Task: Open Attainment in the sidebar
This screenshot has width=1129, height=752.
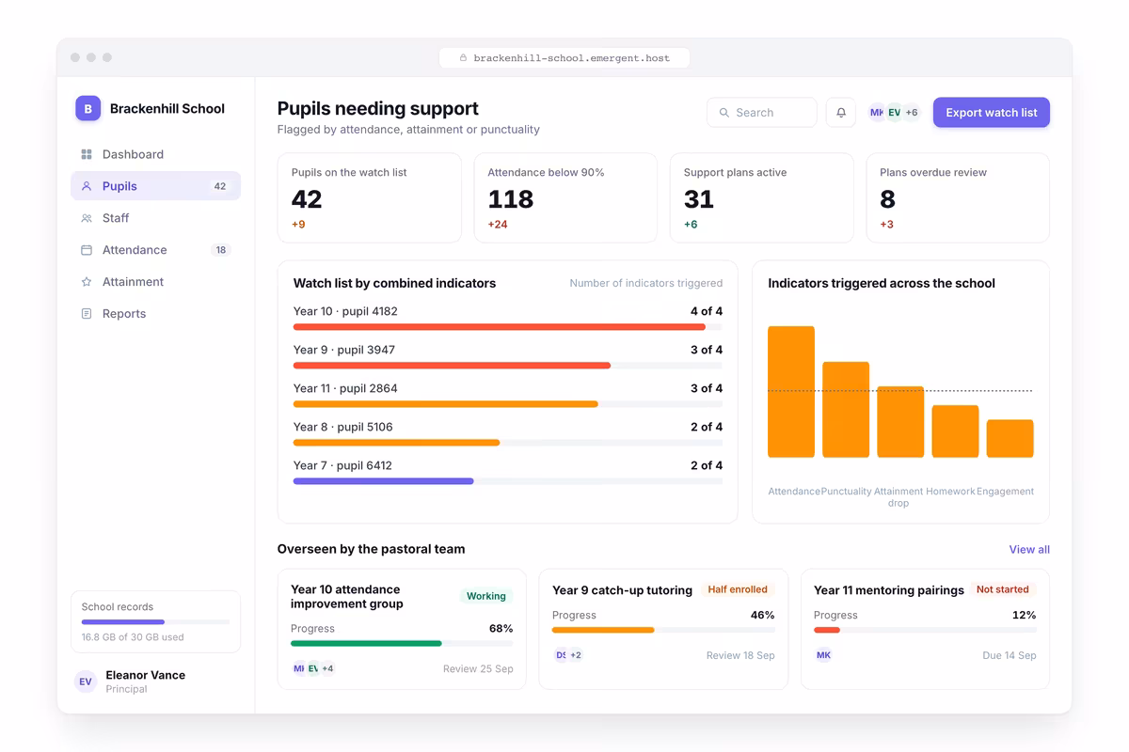Action: point(155,282)
